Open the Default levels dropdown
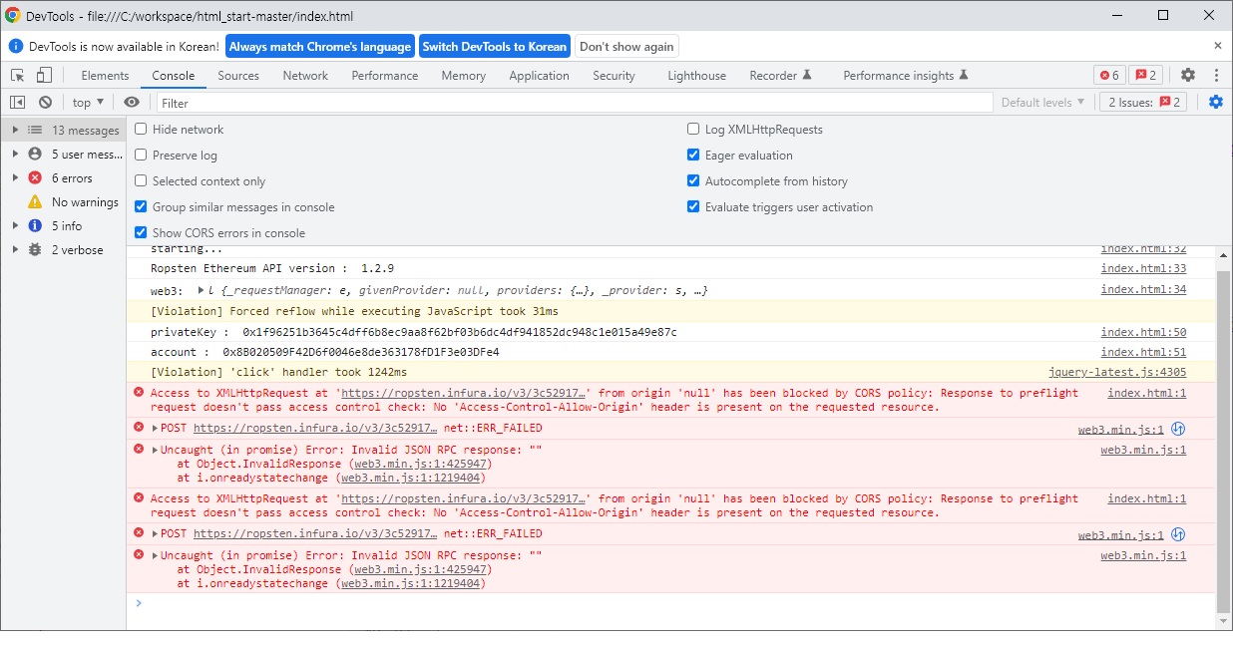Screen dimensions: 1233x646 (1042, 103)
